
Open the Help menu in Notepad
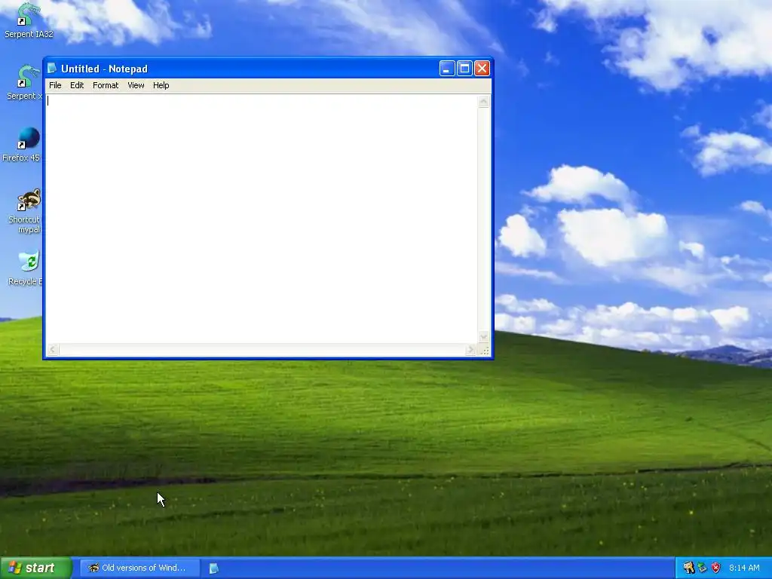coord(161,85)
